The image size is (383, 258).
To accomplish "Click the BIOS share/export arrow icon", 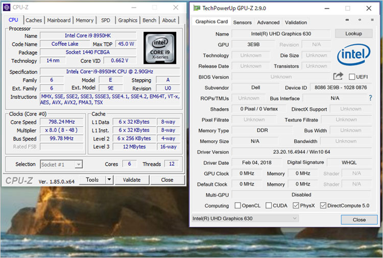I will (338, 76).
